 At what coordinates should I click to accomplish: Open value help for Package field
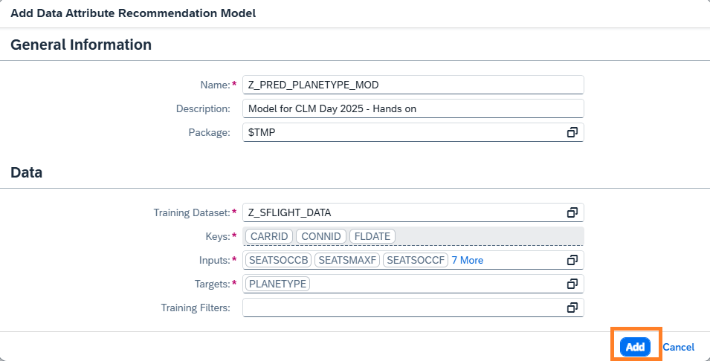pos(572,132)
